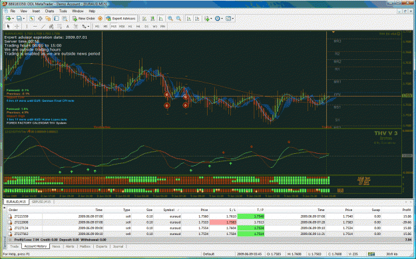Open the Indicators list icon

[207, 19]
